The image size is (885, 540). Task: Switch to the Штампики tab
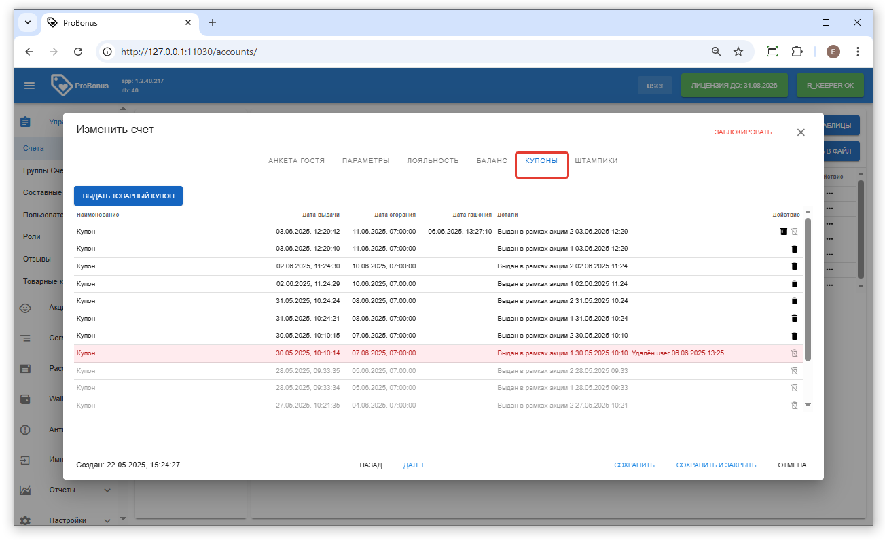click(x=596, y=161)
